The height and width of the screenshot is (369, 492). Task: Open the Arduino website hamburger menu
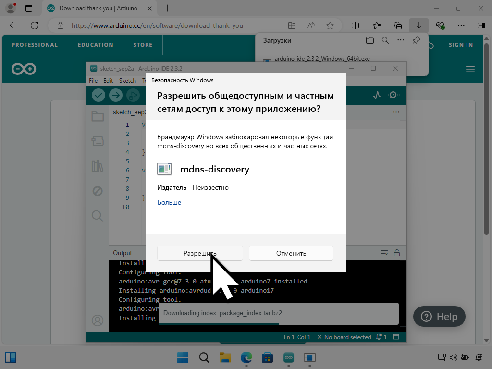[470, 69]
